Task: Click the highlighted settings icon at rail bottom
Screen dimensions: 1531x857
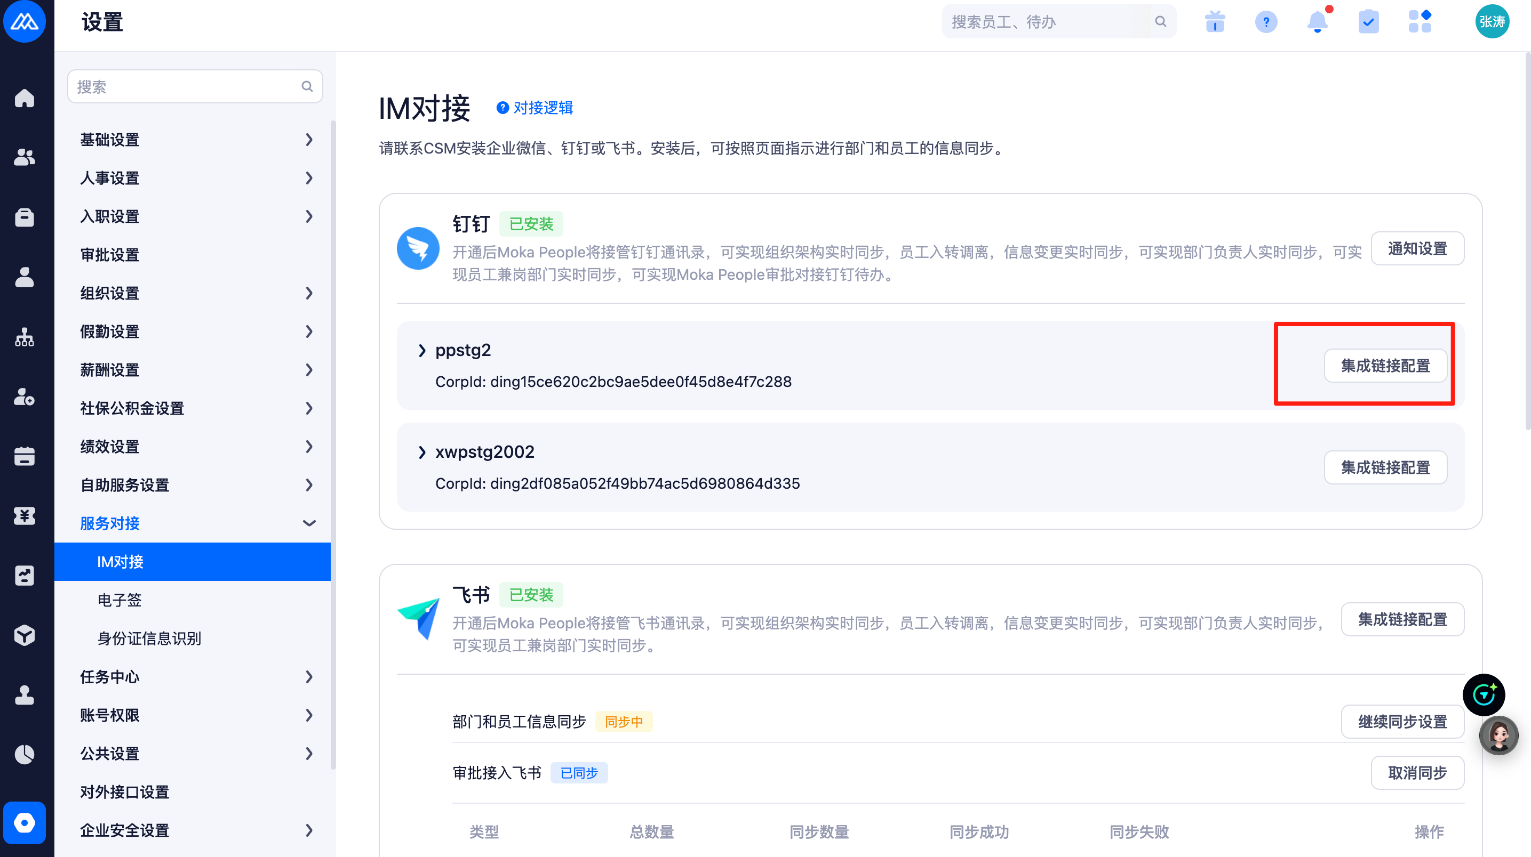Action: click(25, 822)
